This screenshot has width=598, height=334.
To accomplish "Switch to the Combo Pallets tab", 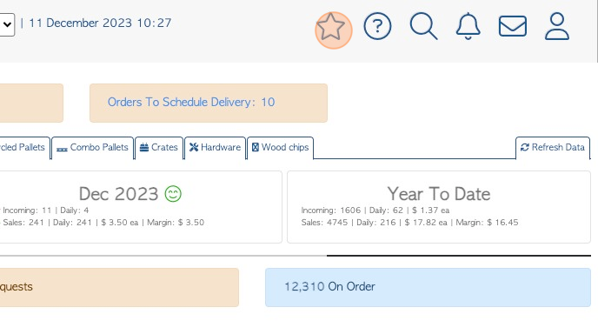I will 93,148.
